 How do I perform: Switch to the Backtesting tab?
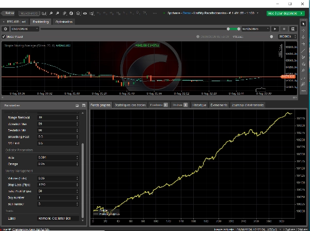click(40, 22)
